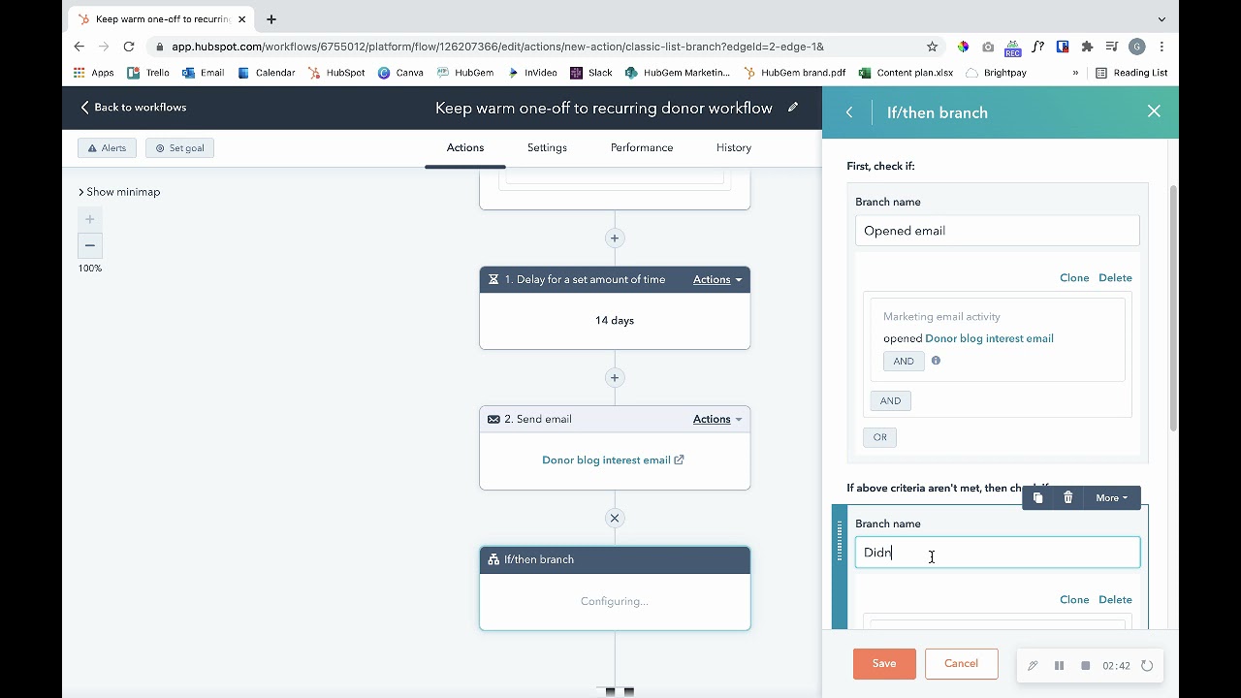Click the Opened email branch name field
This screenshot has height=698, width=1241.
coord(997,231)
